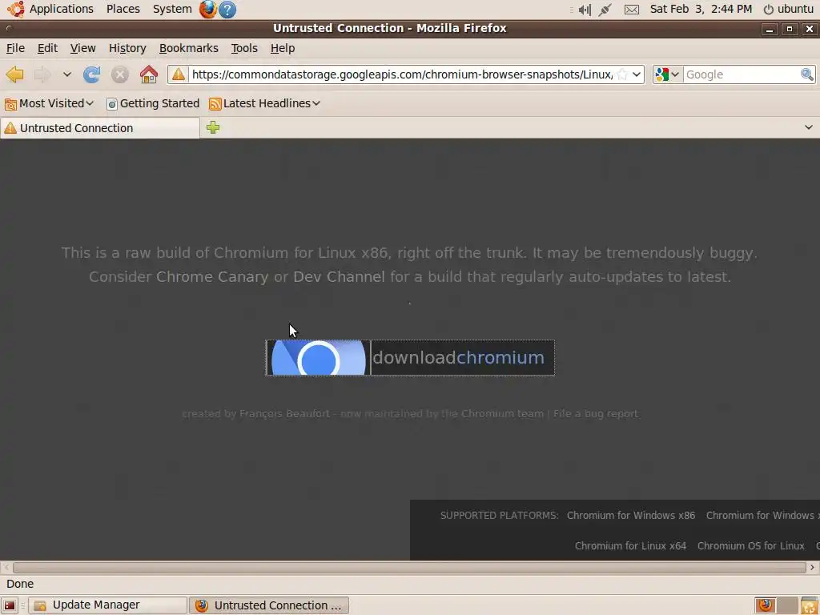Click the Show Desktop icon in taskbar
The image size is (820, 615).
(x=10, y=605)
